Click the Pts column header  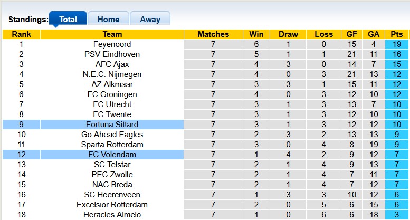pyautogui.click(x=396, y=34)
